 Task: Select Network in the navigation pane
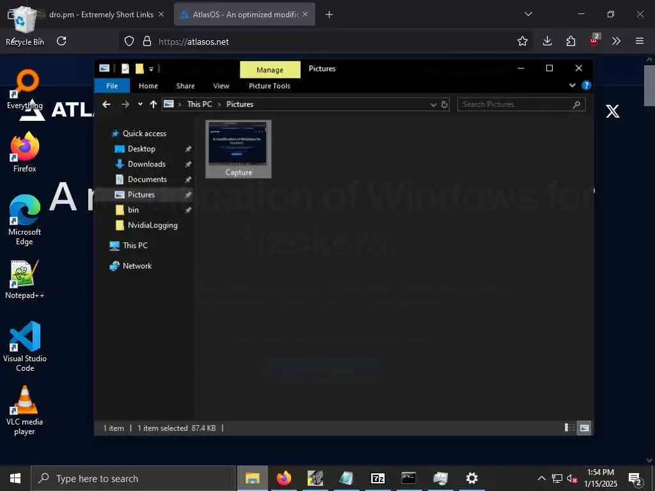[x=137, y=266]
